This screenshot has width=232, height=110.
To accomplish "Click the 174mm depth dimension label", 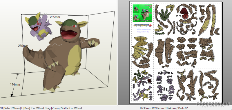I will [x=15, y=85].
